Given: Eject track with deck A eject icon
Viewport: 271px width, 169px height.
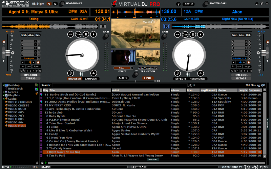Looking at the screenshot, I should [93, 73].
